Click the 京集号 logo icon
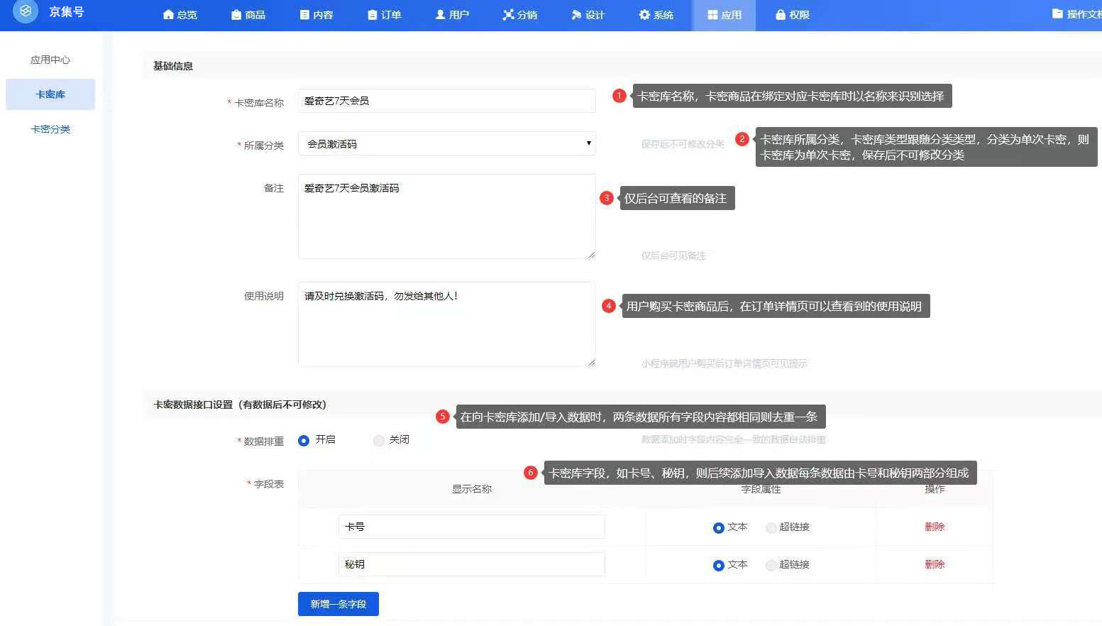1102x626 pixels. pos(26,11)
